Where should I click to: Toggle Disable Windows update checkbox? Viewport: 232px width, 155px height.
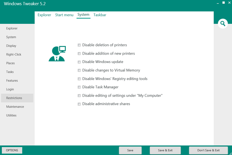click(x=79, y=62)
